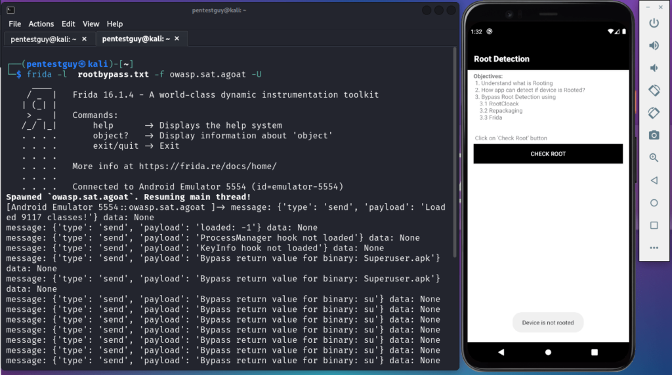Click the emulator sidebar back triangle icon
This screenshot has height=375, width=672.
pyautogui.click(x=654, y=180)
